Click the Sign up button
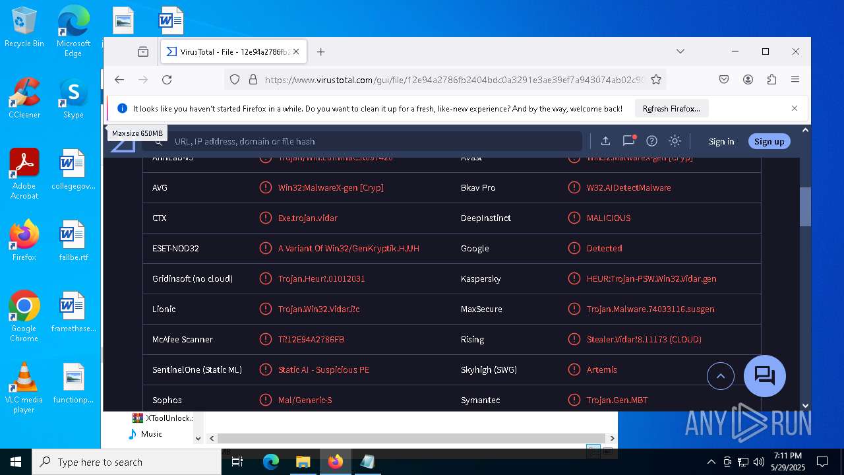The height and width of the screenshot is (475, 844). click(x=769, y=141)
